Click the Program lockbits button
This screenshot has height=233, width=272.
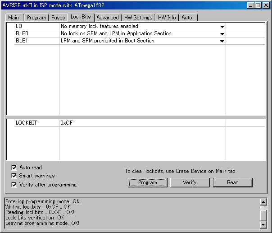[148, 182]
